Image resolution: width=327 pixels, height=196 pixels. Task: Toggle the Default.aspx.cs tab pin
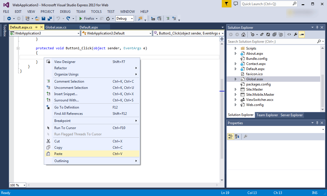click(36, 27)
